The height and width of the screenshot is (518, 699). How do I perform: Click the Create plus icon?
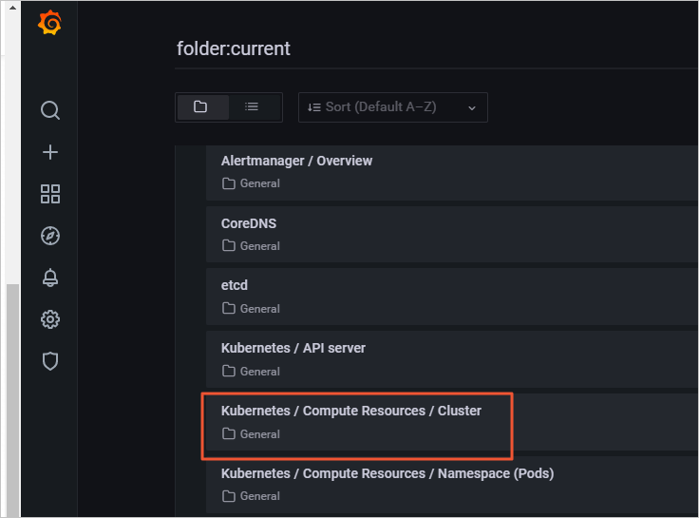(x=50, y=152)
